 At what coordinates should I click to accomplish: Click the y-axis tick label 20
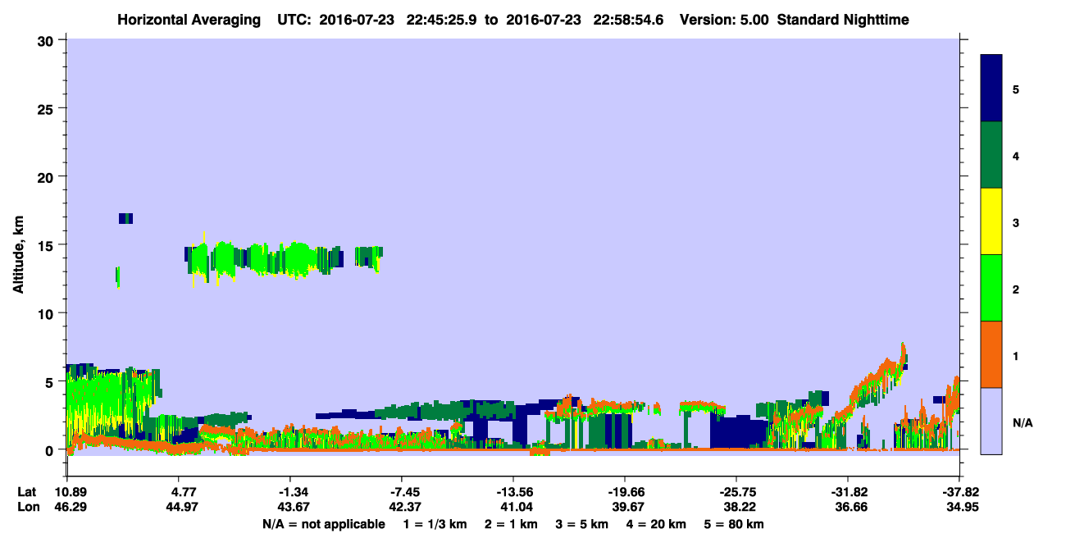point(48,177)
